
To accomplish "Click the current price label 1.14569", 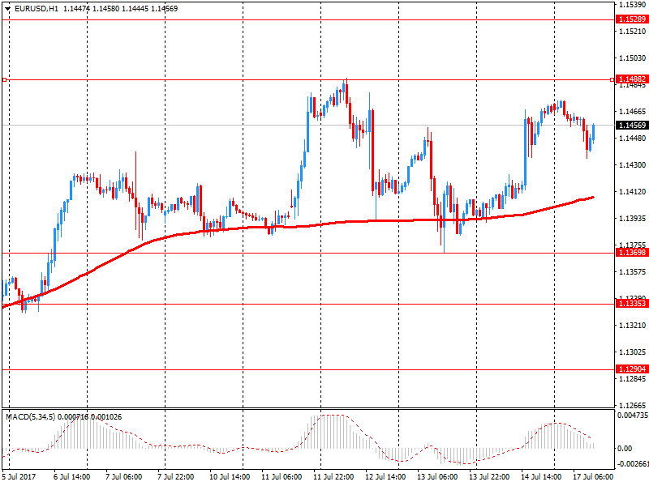I will (632, 126).
